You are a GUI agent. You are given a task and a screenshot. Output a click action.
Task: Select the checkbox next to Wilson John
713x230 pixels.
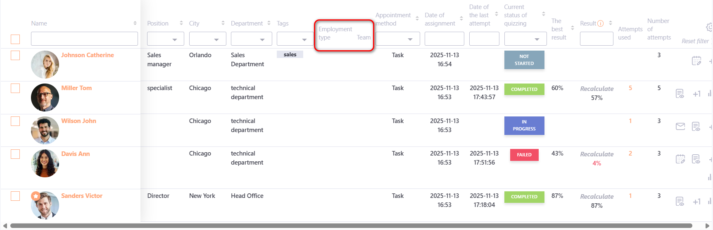point(15,121)
